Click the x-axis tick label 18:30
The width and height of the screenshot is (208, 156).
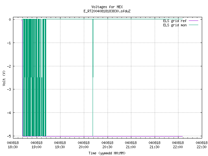pyautogui.click(x=13, y=147)
